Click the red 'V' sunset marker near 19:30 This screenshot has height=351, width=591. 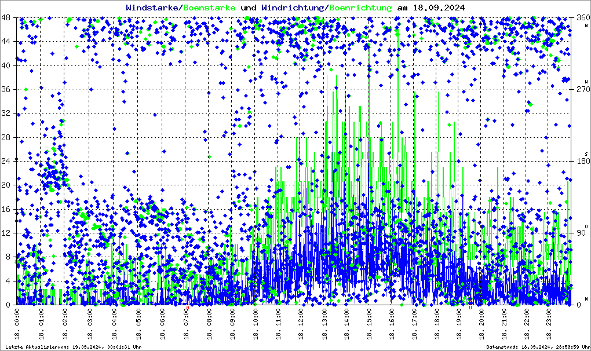point(470,308)
